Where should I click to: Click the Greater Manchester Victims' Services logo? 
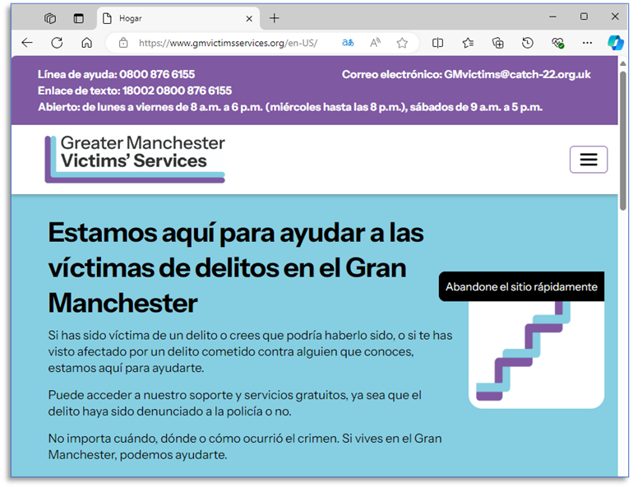[x=135, y=159]
